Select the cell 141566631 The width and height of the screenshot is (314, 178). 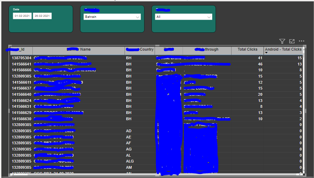tap(22, 106)
